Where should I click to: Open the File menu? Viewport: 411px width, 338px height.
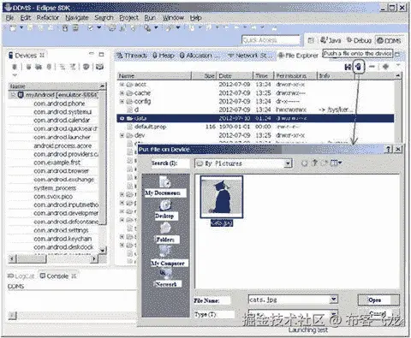point(9,18)
